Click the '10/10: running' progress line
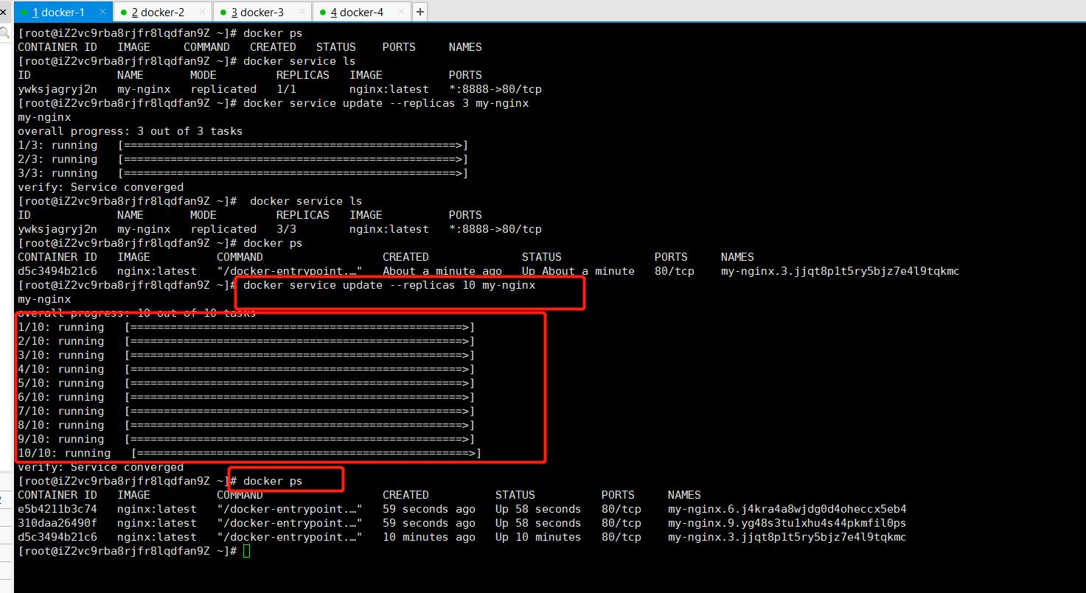 (249, 453)
